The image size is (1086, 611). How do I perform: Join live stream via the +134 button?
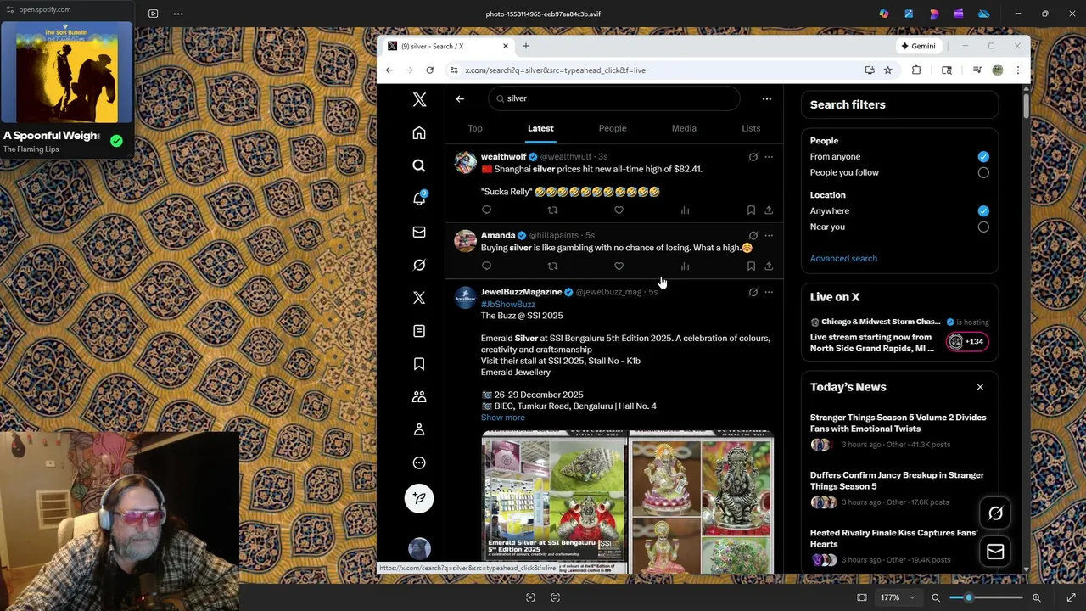tap(967, 342)
